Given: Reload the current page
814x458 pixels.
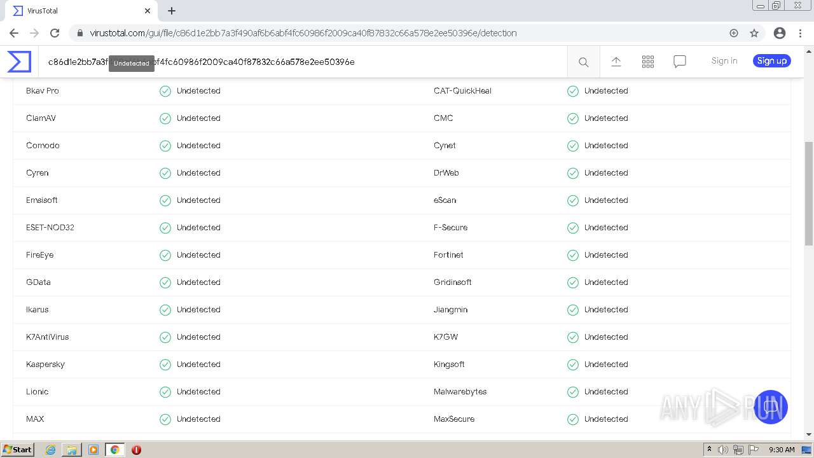Looking at the screenshot, I should click(55, 33).
